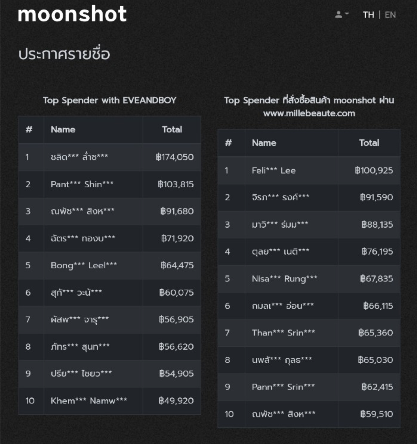The image size is (417, 444).
Task: Click the ฿174,050 total amount
Action: coord(175,157)
